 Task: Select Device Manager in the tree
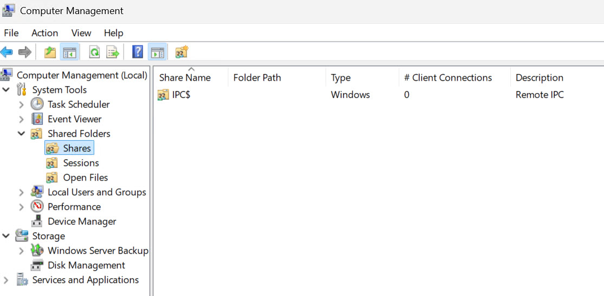click(x=82, y=221)
